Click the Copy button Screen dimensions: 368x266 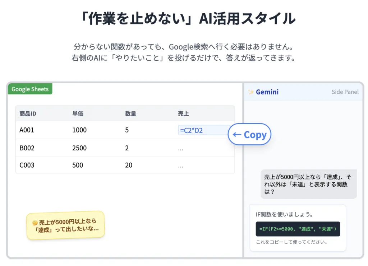pos(249,134)
